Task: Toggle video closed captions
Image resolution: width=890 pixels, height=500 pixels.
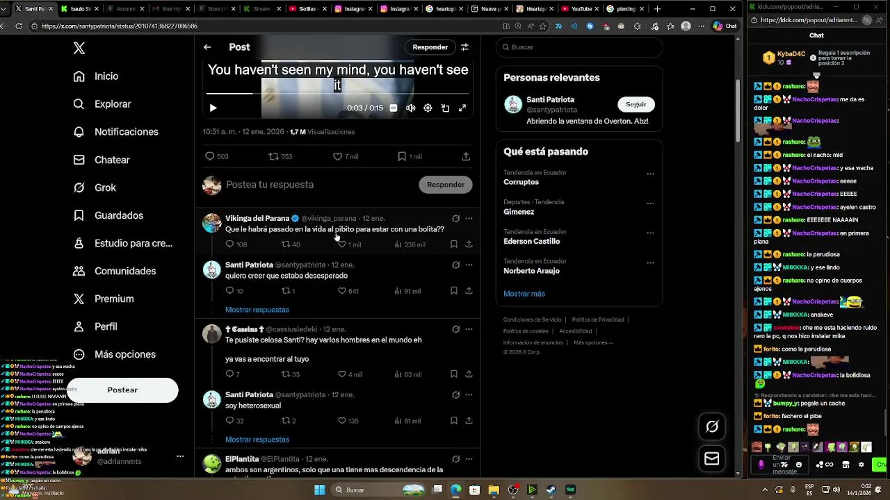Action: coord(394,108)
